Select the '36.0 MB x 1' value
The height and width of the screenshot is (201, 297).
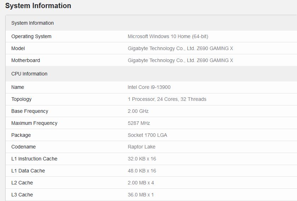141,195
